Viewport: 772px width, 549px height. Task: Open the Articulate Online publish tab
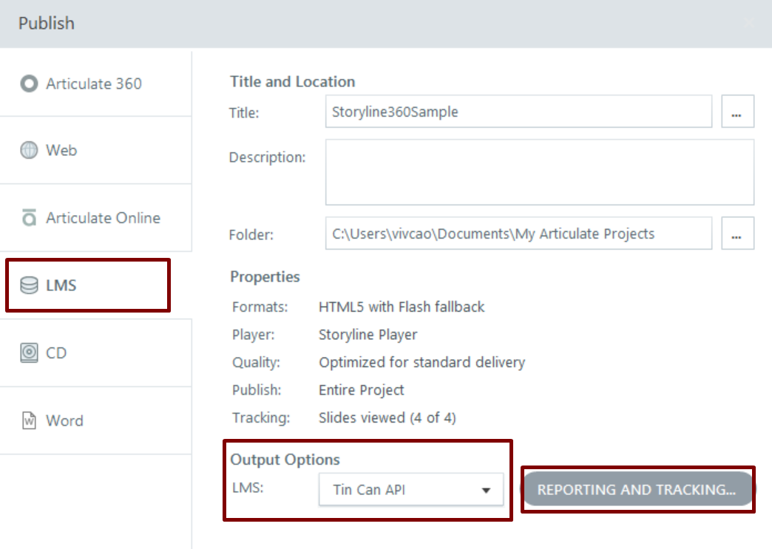(96, 217)
